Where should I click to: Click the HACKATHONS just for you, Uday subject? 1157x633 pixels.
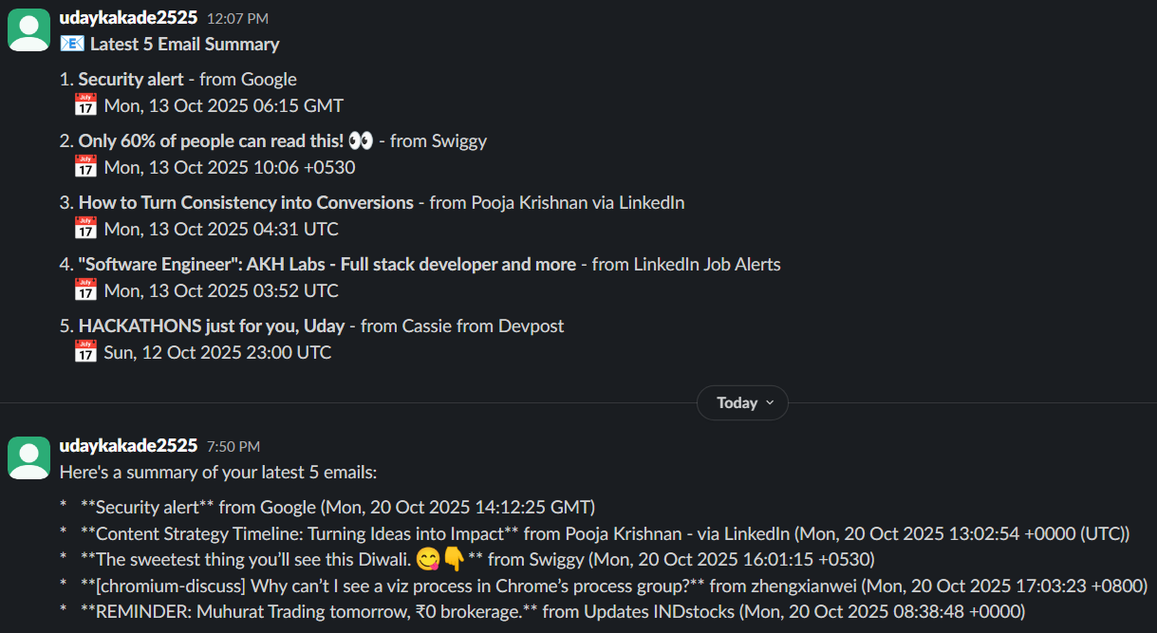212,326
